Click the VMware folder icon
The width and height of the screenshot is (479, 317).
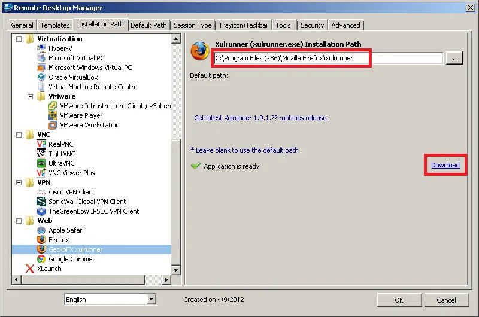pos(41,96)
